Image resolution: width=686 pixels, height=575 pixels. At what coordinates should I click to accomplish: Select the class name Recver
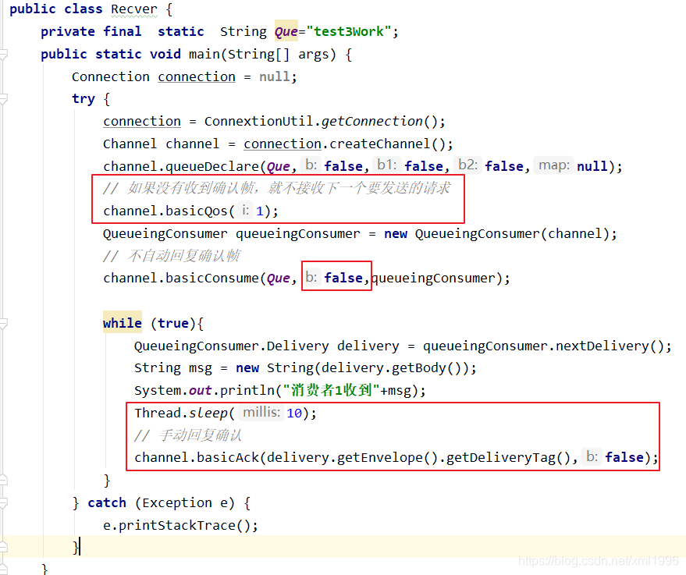134,9
